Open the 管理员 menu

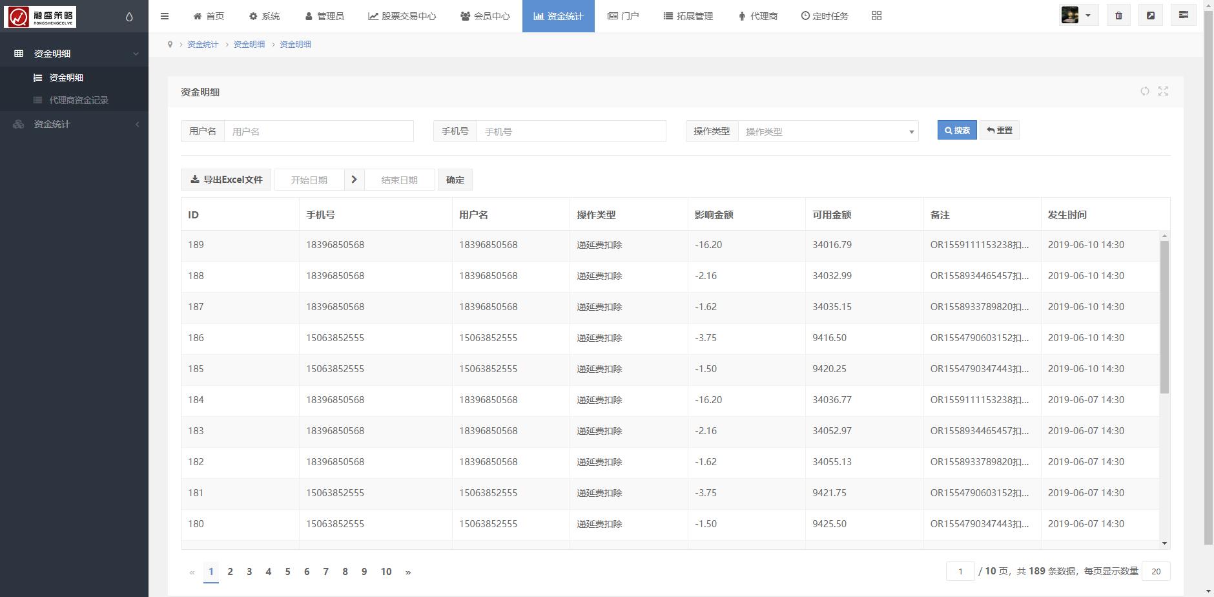click(x=325, y=16)
